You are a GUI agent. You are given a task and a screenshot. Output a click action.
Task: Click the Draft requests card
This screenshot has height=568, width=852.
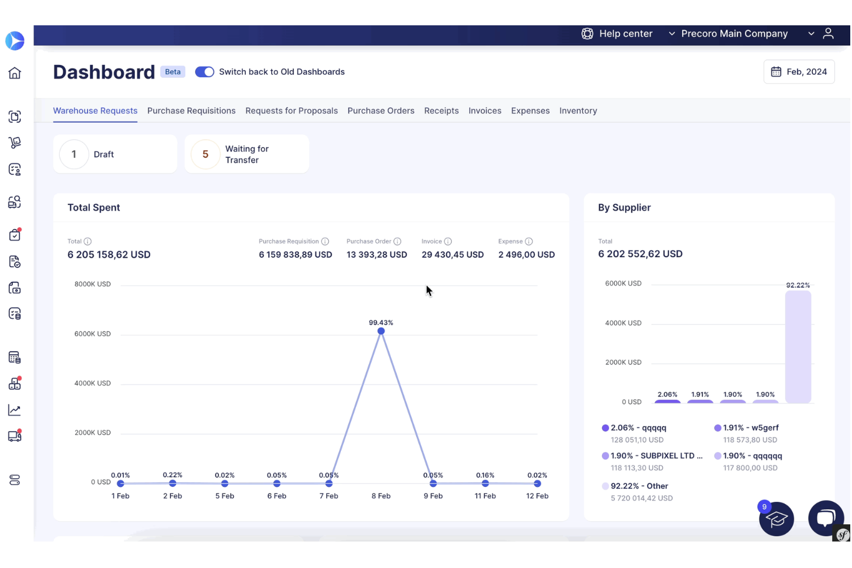(x=115, y=154)
